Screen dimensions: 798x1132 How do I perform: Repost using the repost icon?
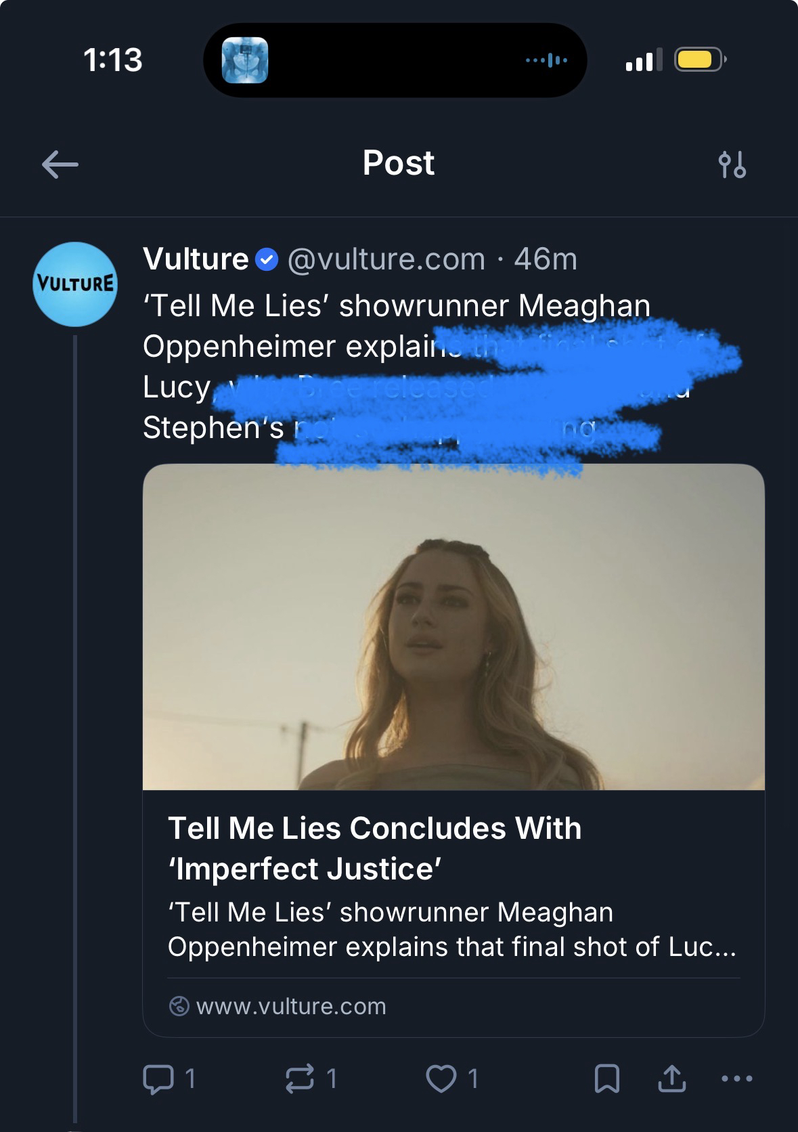coord(301,1079)
